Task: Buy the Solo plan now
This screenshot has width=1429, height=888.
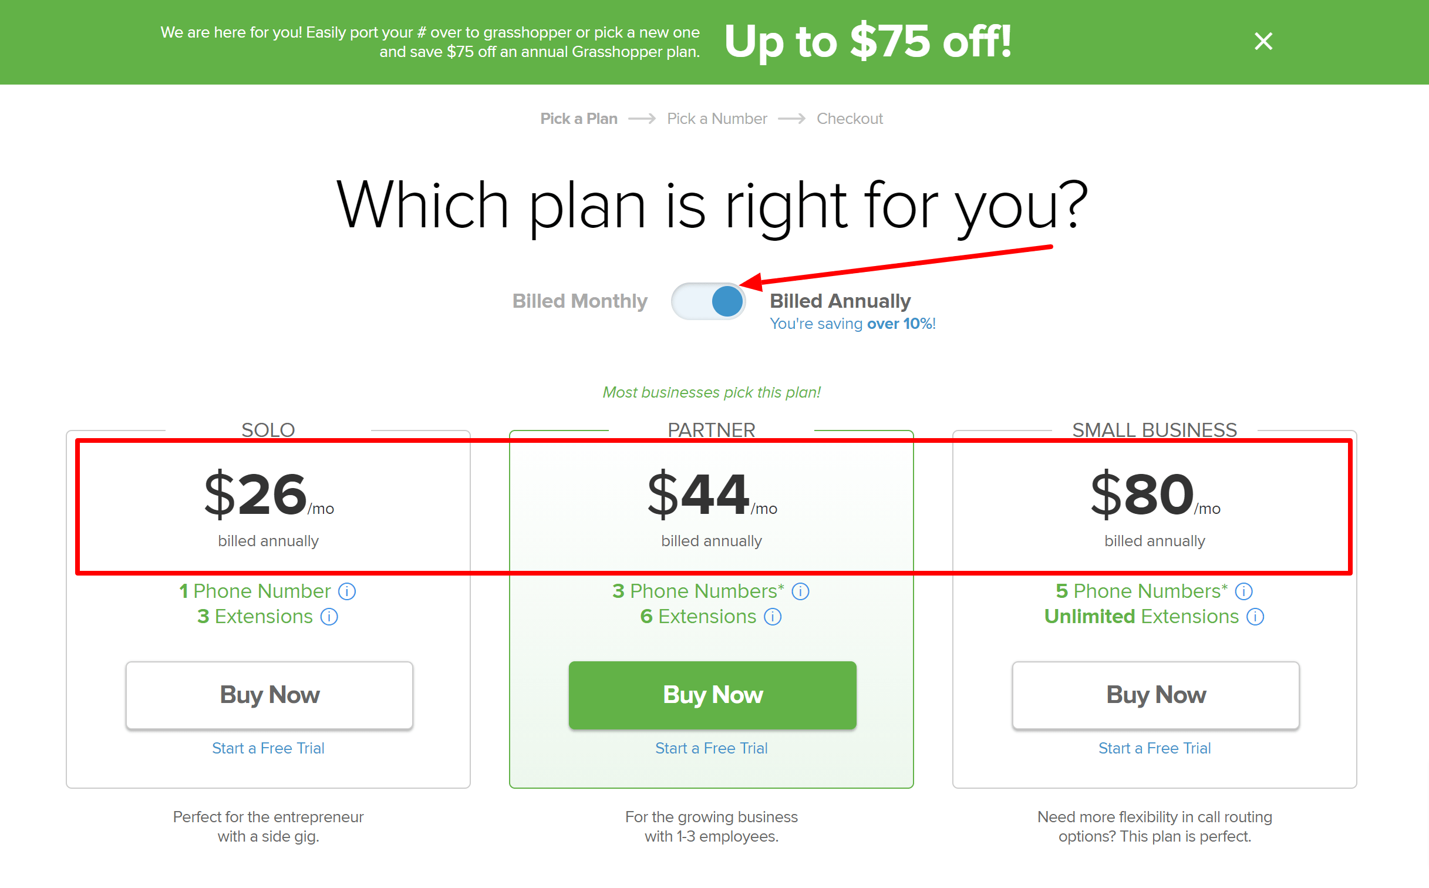Action: 269,695
